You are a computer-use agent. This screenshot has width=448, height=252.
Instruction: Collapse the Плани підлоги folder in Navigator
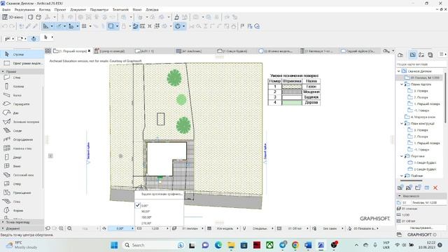tap(402, 84)
